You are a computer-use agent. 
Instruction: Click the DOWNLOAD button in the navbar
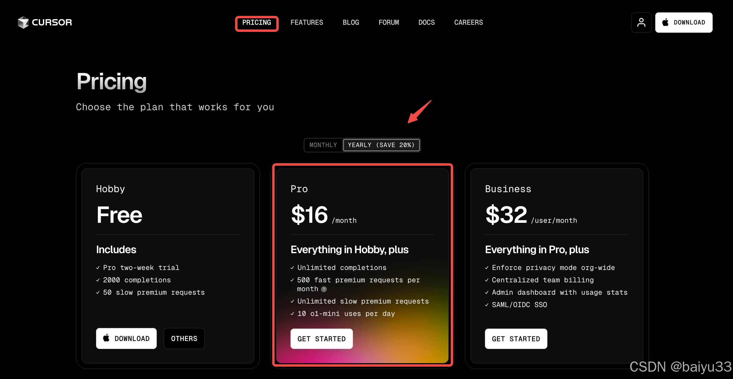(x=684, y=22)
